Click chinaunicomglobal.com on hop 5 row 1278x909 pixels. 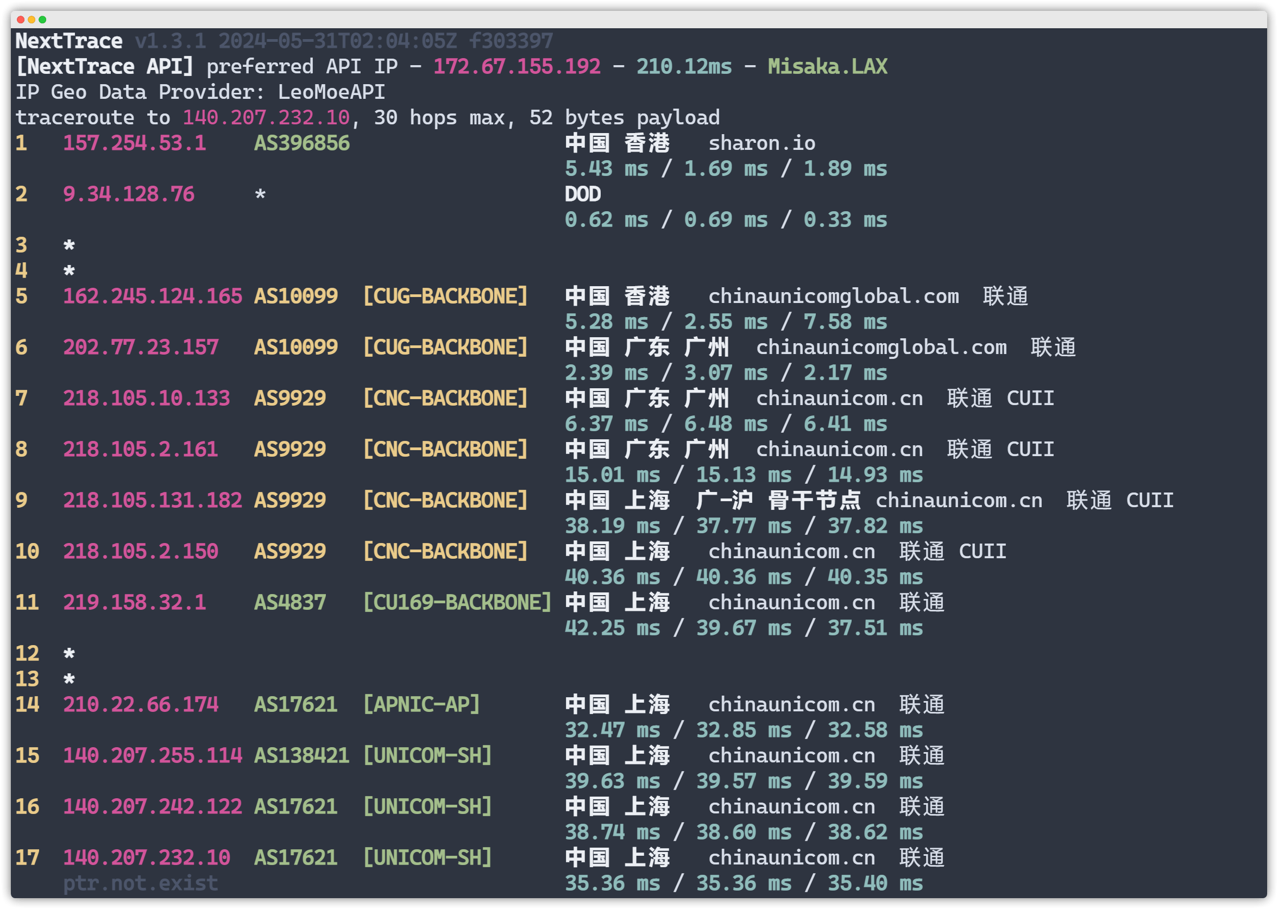[x=834, y=296]
